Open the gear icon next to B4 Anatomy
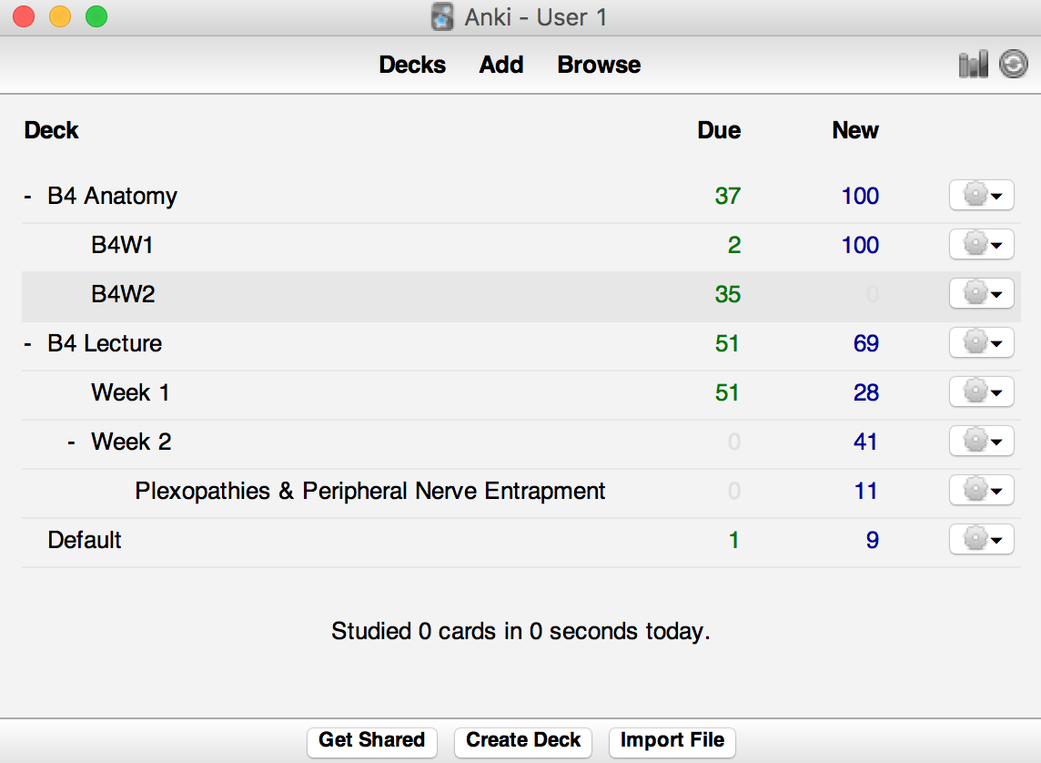Screen dimensions: 1041x763 click(981, 195)
